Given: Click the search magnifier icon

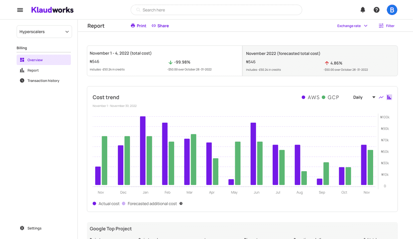Looking at the screenshot, I should [x=138, y=10].
